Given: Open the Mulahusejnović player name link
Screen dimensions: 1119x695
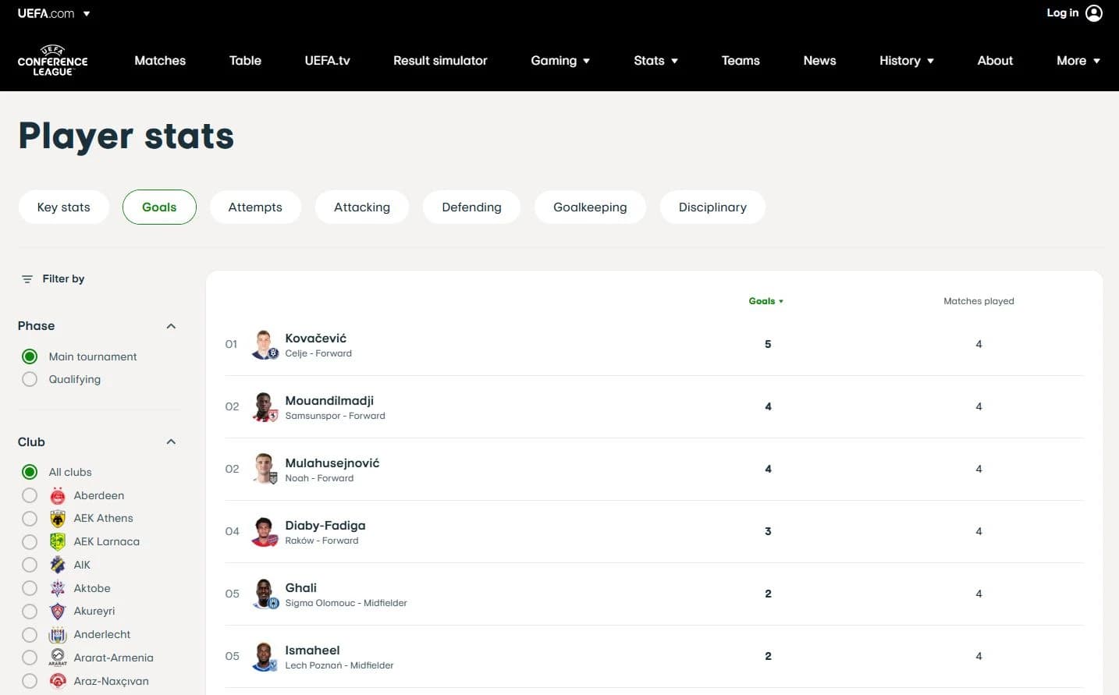Looking at the screenshot, I should (332, 463).
